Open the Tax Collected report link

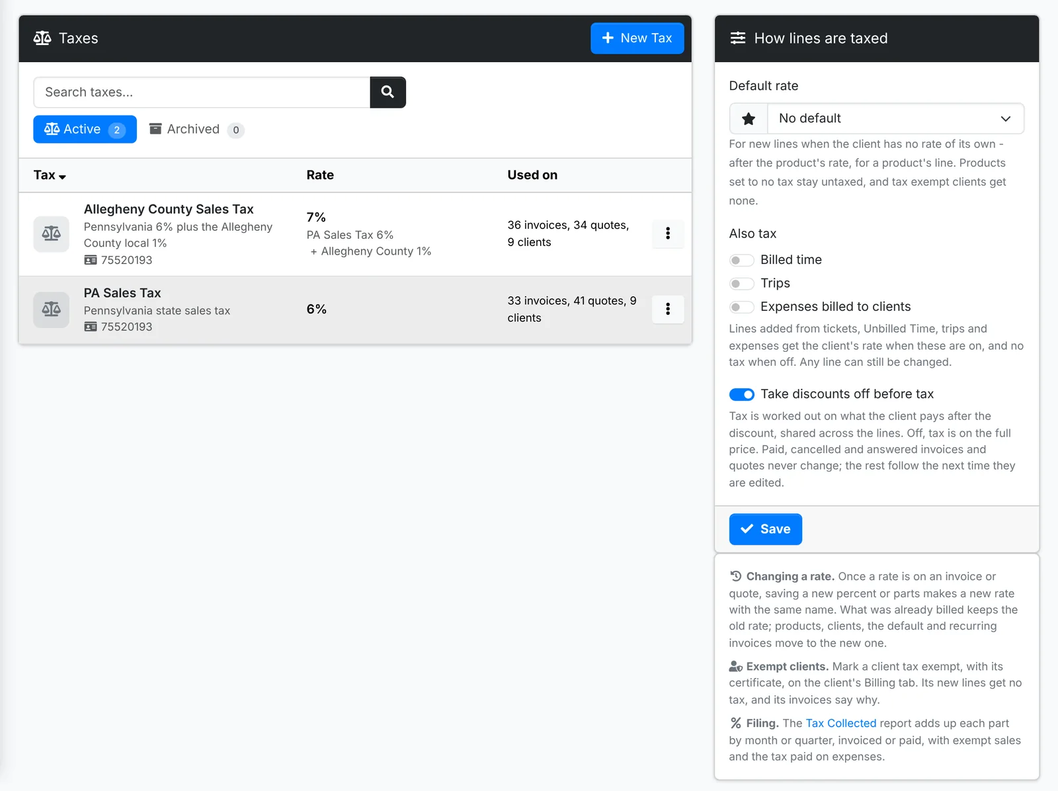click(840, 724)
